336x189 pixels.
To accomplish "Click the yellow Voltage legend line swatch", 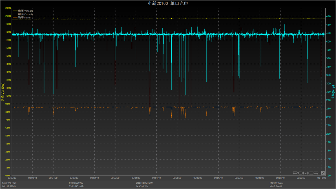I will click(15, 11).
